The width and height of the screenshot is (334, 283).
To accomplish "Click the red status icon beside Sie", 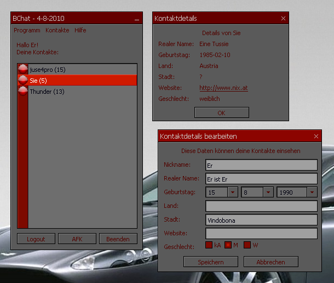I will (23, 80).
